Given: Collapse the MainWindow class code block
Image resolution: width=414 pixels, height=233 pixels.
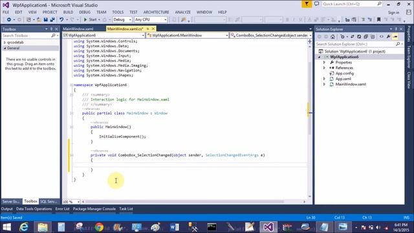Looking at the screenshot, I should click(x=72, y=113).
